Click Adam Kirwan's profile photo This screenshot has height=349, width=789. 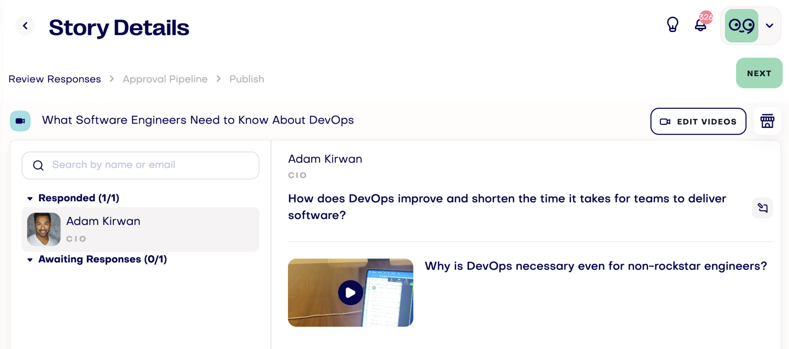[x=44, y=229]
